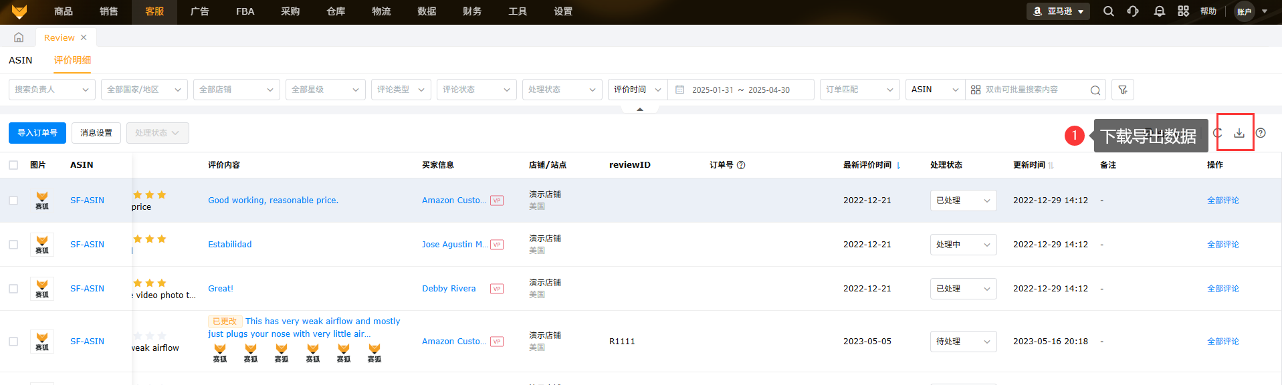Open the help question mark icon near export
The width and height of the screenshot is (1282, 385).
pos(1261,133)
